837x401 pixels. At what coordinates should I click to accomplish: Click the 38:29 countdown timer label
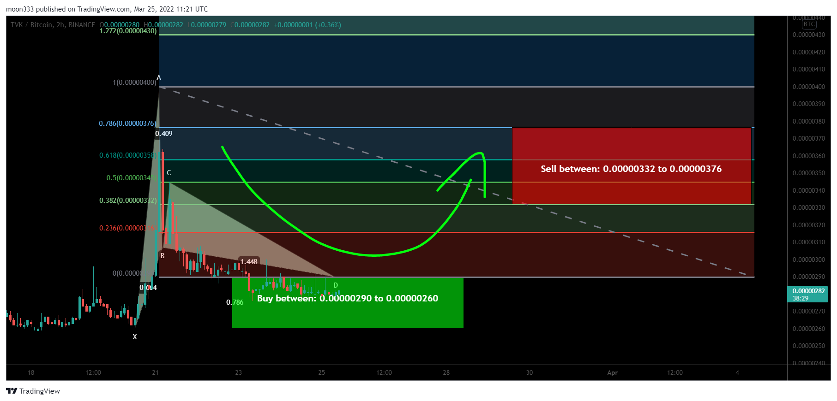[x=801, y=298]
